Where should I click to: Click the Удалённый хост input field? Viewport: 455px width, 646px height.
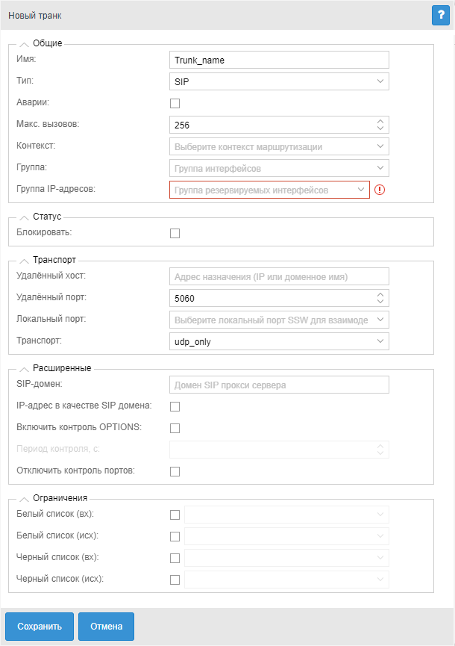coord(279,276)
